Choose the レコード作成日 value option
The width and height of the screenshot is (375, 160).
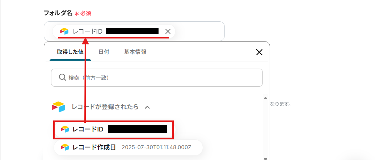128,147
